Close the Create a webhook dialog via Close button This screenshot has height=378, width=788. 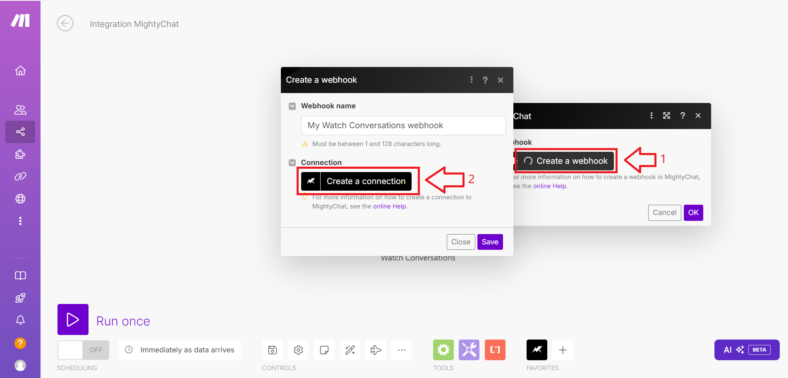[461, 242]
